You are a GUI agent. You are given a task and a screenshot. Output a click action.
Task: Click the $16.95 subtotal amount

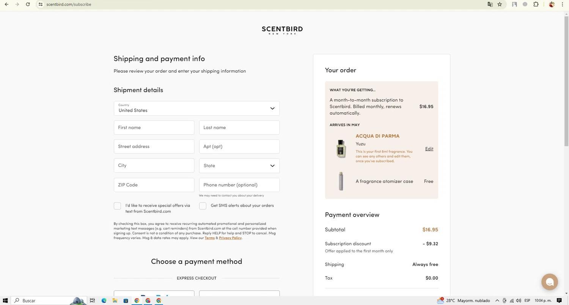tap(430, 230)
